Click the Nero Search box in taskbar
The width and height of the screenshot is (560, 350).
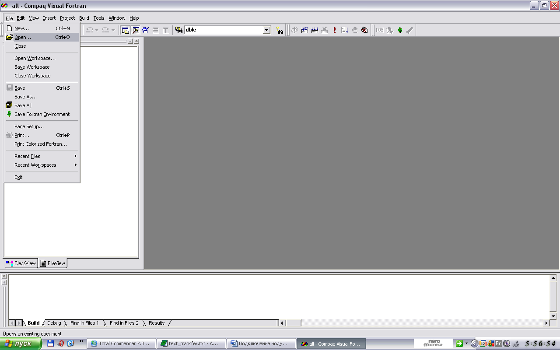coord(433,343)
